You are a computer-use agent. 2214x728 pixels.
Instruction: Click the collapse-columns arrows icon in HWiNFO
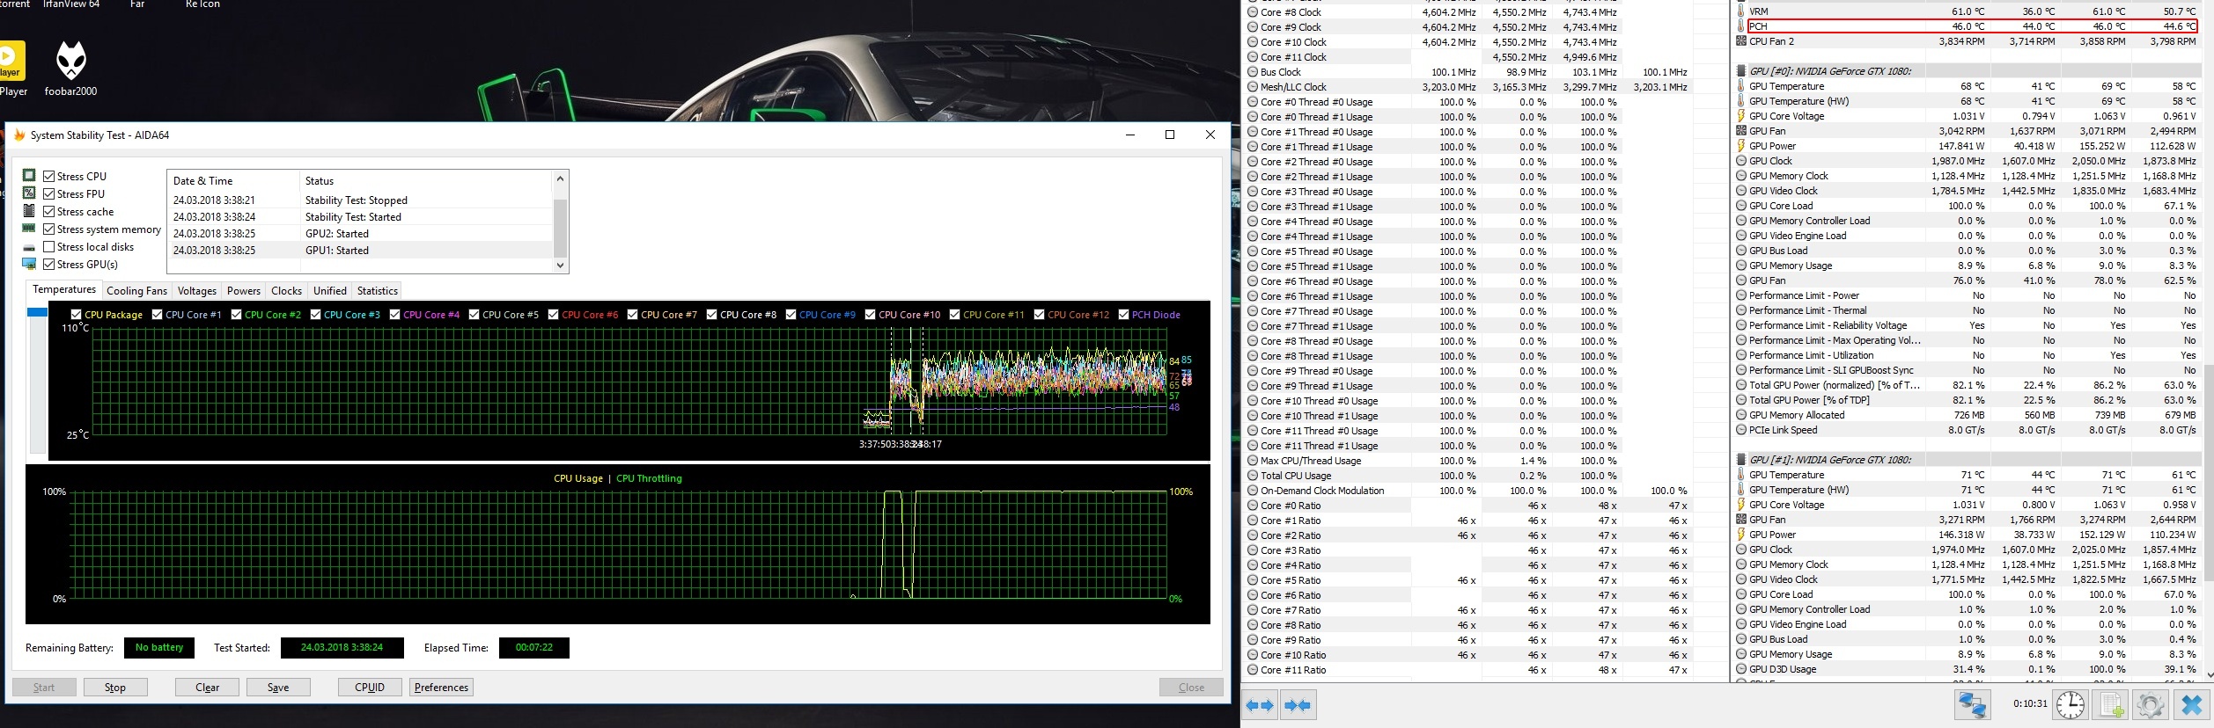pyautogui.click(x=1297, y=705)
